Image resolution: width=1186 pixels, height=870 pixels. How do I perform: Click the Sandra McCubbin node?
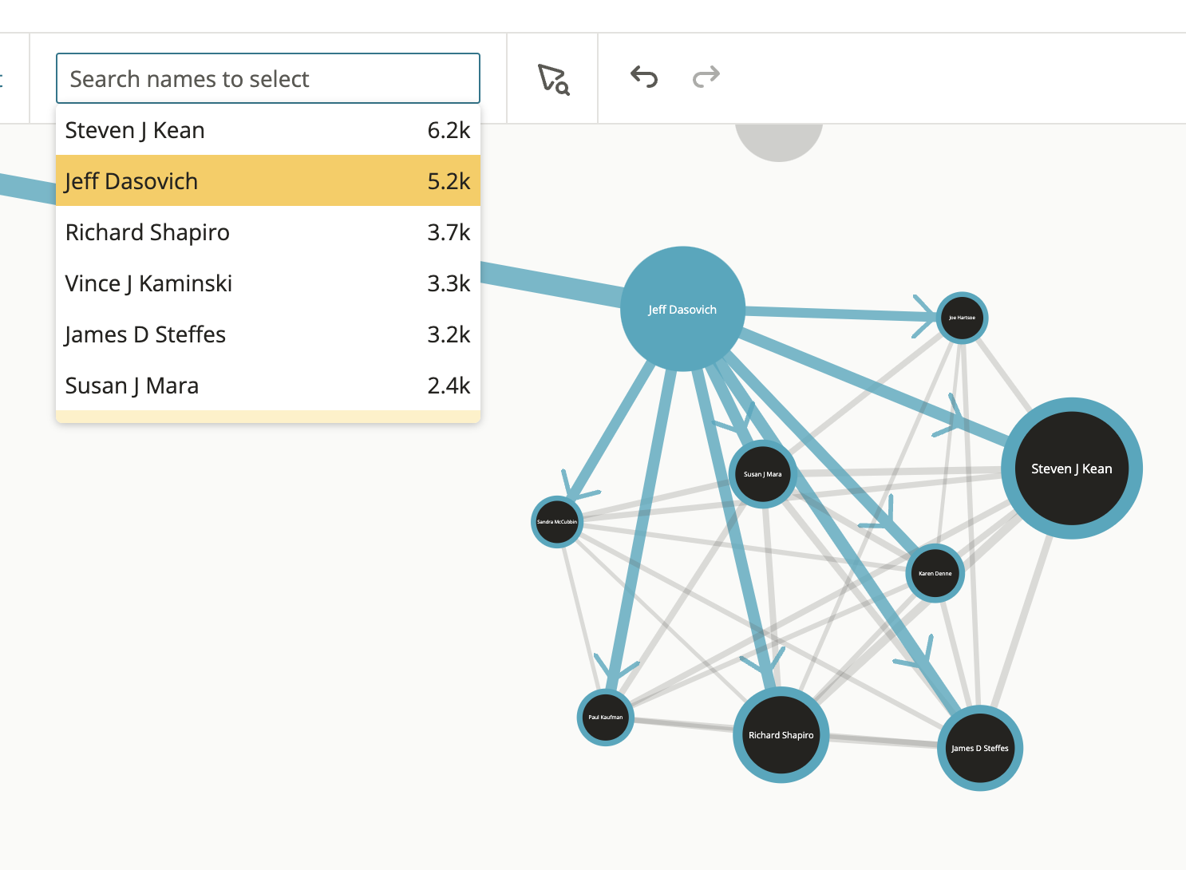click(x=557, y=522)
